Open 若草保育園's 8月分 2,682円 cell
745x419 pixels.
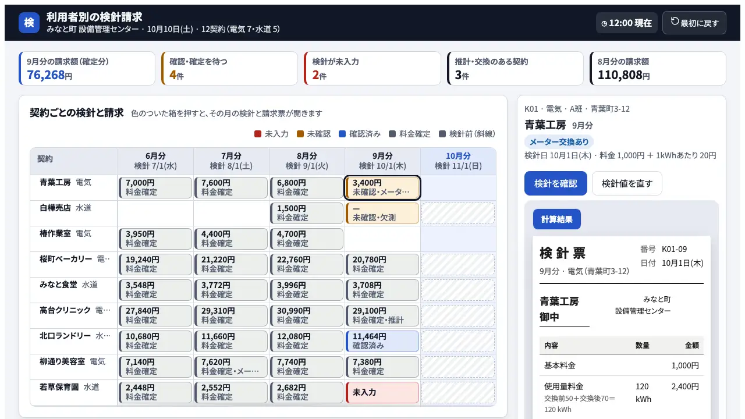click(x=307, y=392)
